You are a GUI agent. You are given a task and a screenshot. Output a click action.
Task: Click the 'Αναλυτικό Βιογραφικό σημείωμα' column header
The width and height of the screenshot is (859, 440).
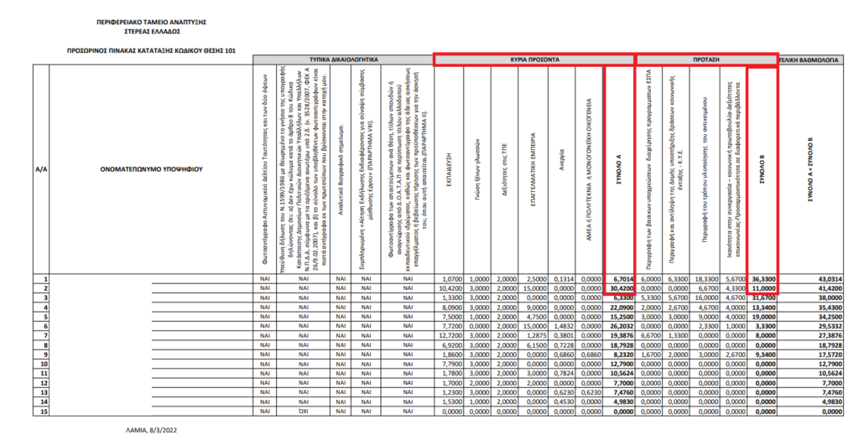click(341, 169)
